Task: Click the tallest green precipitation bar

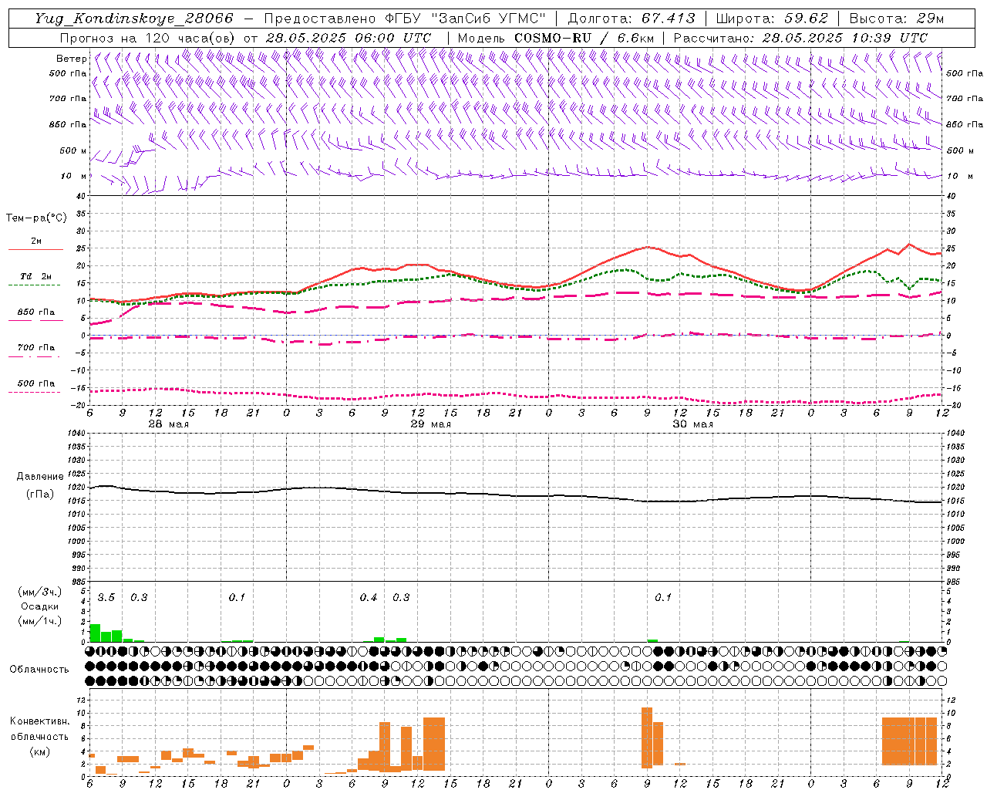Action: (96, 633)
